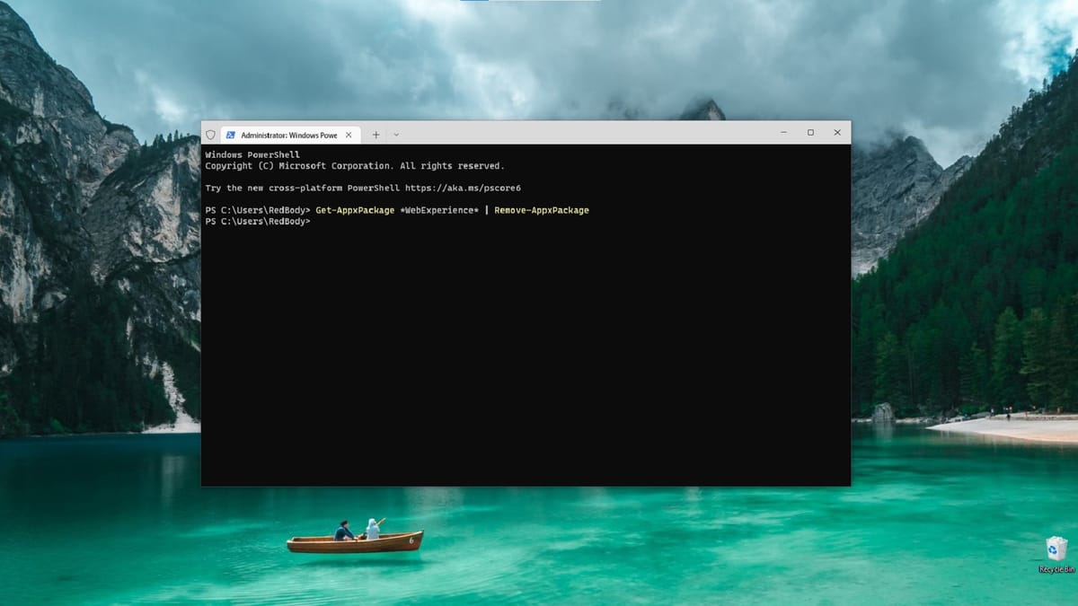Image resolution: width=1078 pixels, height=606 pixels.
Task: Expand the new tab profile dropdown chevron
Action: click(396, 135)
